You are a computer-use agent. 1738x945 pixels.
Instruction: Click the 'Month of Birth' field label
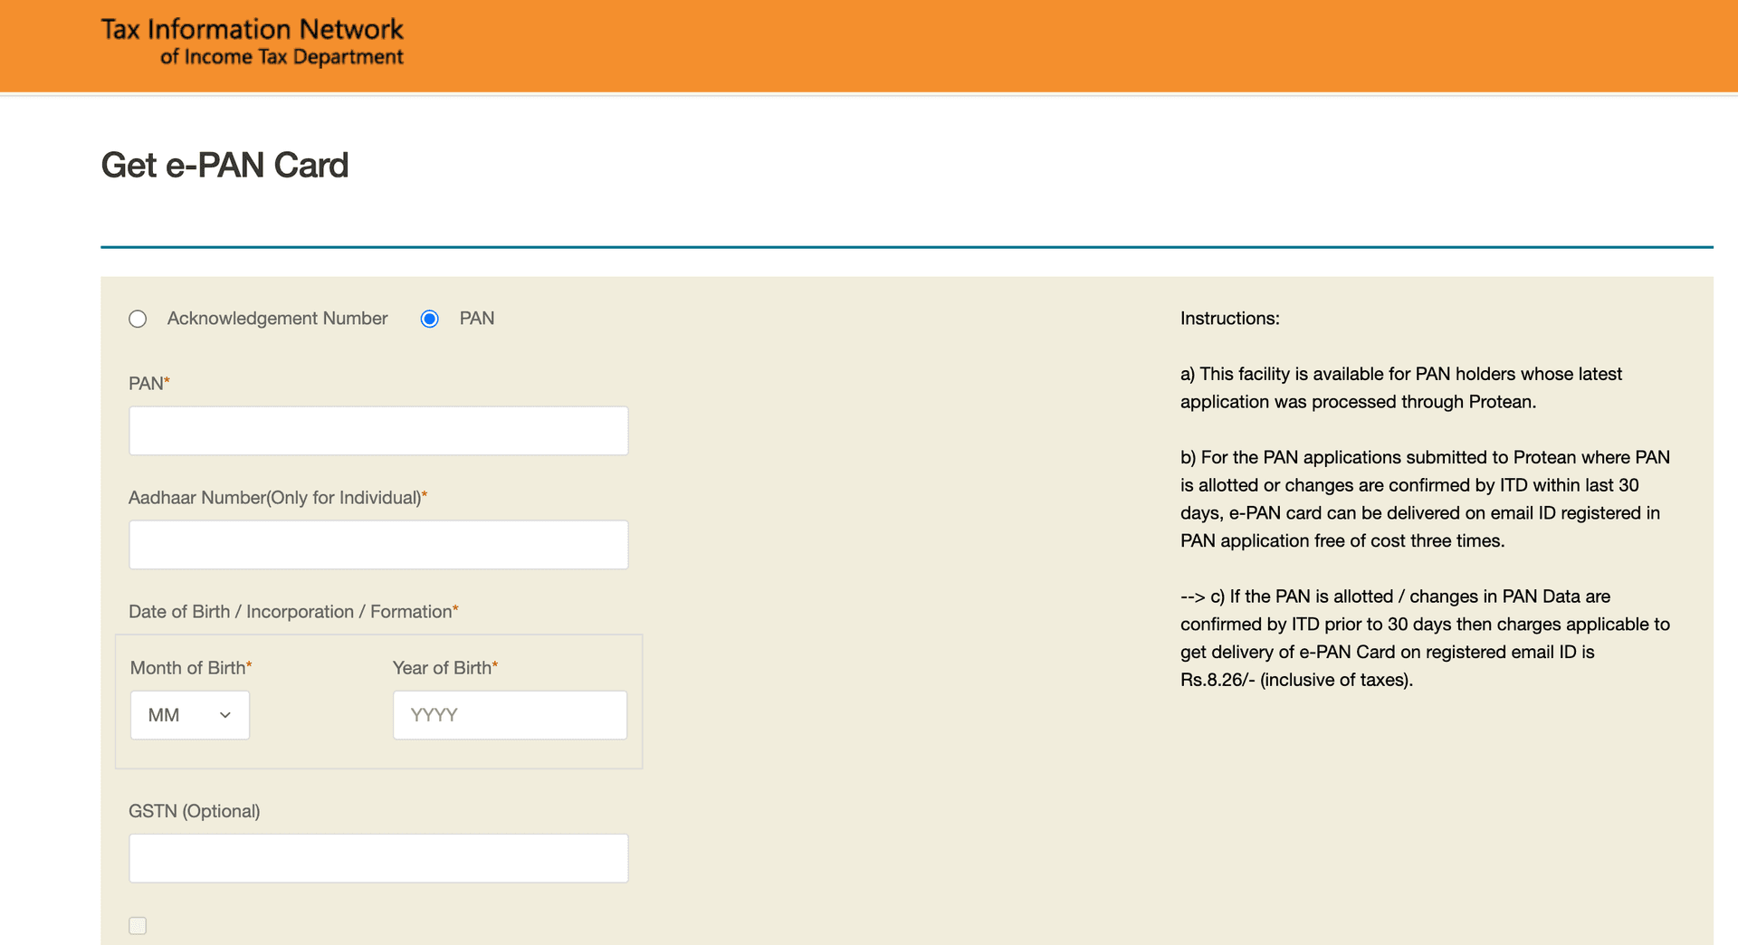[x=188, y=668]
